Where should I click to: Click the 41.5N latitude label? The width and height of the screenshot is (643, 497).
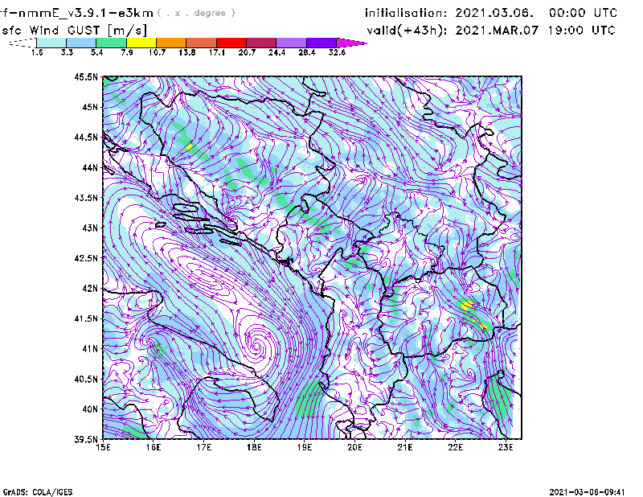click(86, 318)
